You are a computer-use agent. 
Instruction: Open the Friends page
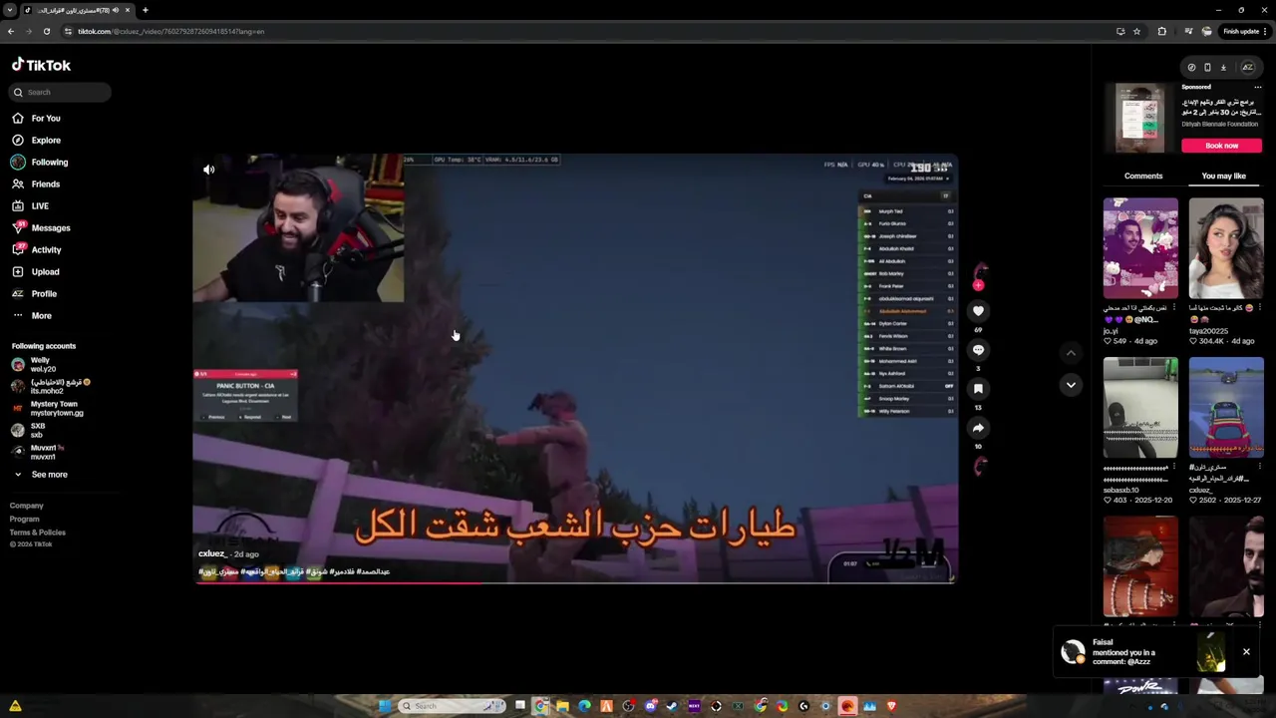(x=37, y=183)
